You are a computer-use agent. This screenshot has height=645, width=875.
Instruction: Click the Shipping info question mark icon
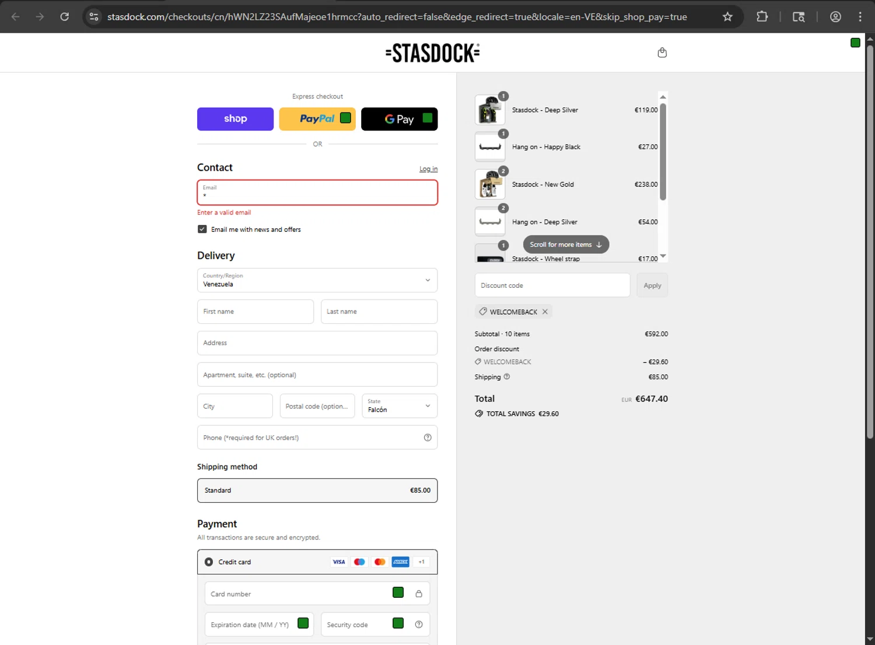pos(507,376)
